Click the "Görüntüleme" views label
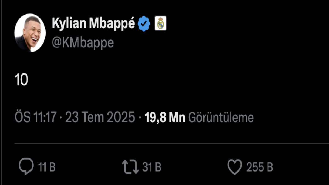This screenshot has width=329, height=185. tap(221, 118)
